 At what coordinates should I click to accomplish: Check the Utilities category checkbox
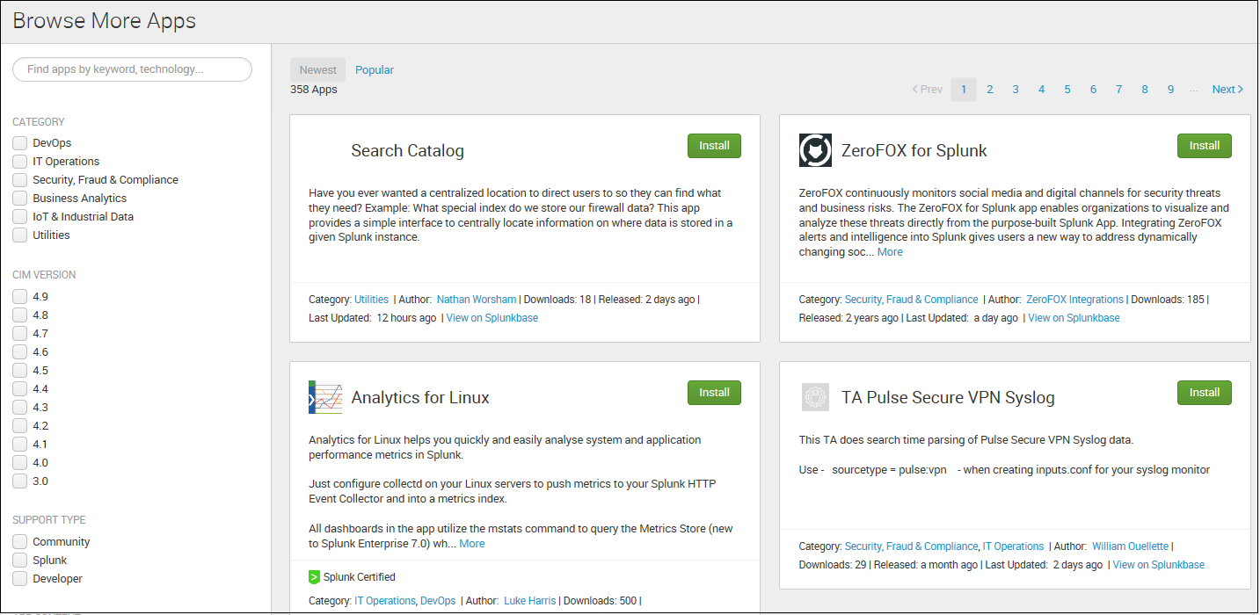(x=19, y=235)
